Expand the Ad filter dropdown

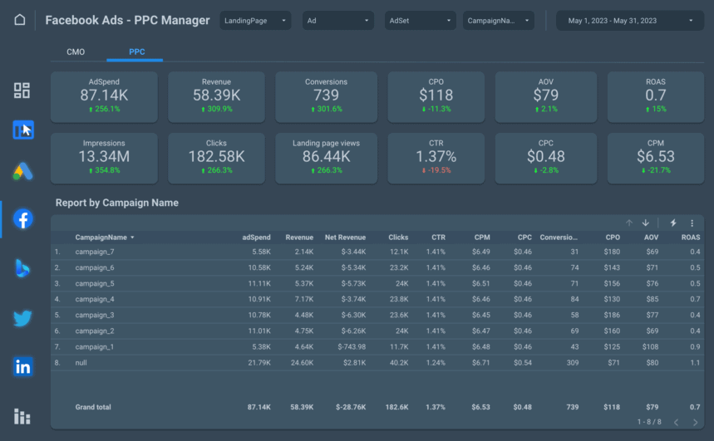pyautogui.click(x=337, y=21)
